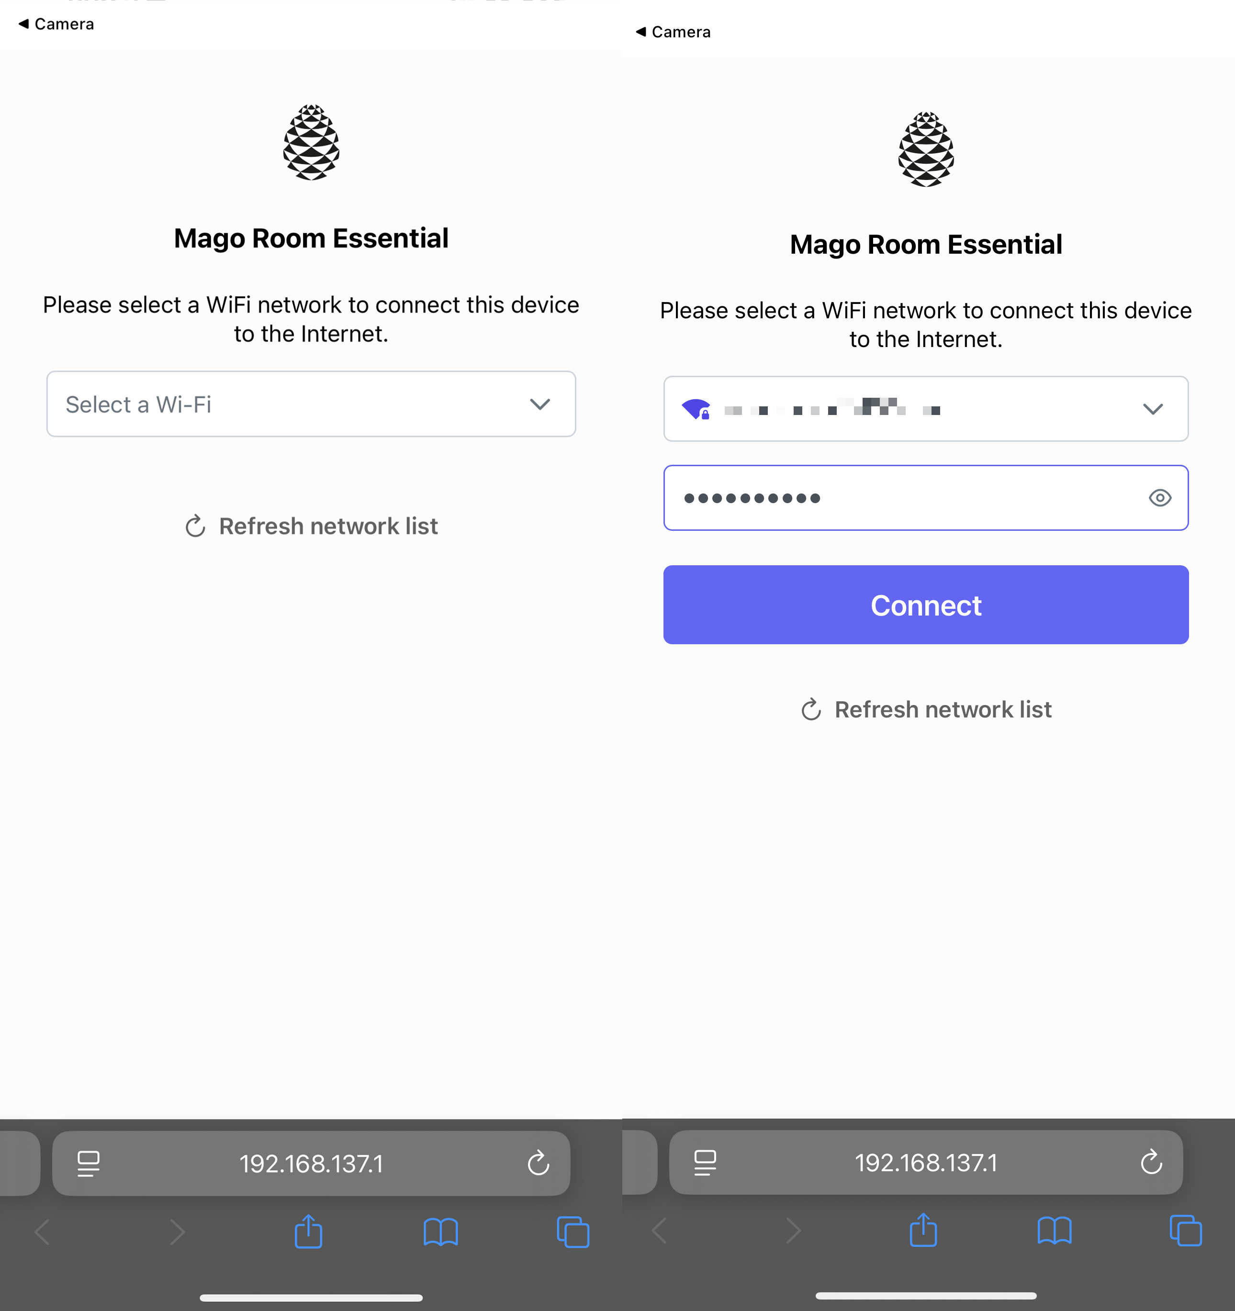Open the tabs overview in left Safari toolbar
Screen dimensions: 1235x1311
click(x=573, y=1231)
